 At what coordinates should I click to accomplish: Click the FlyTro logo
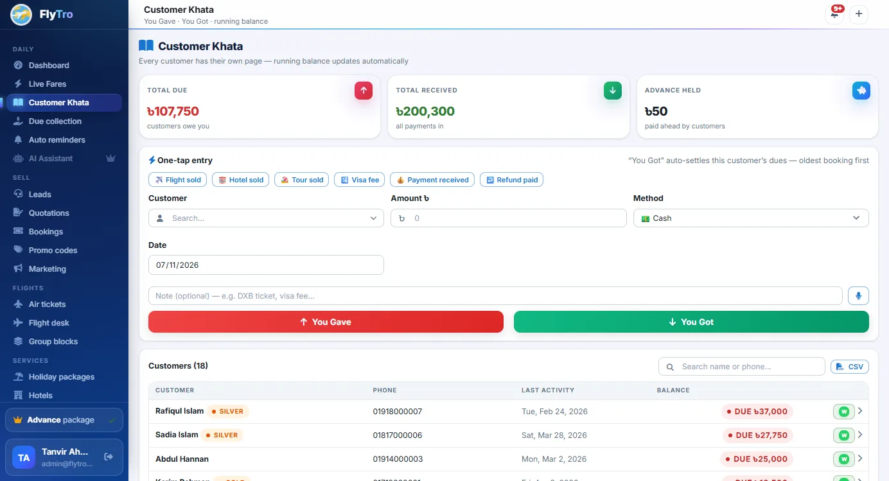click(x=21, y=14)
